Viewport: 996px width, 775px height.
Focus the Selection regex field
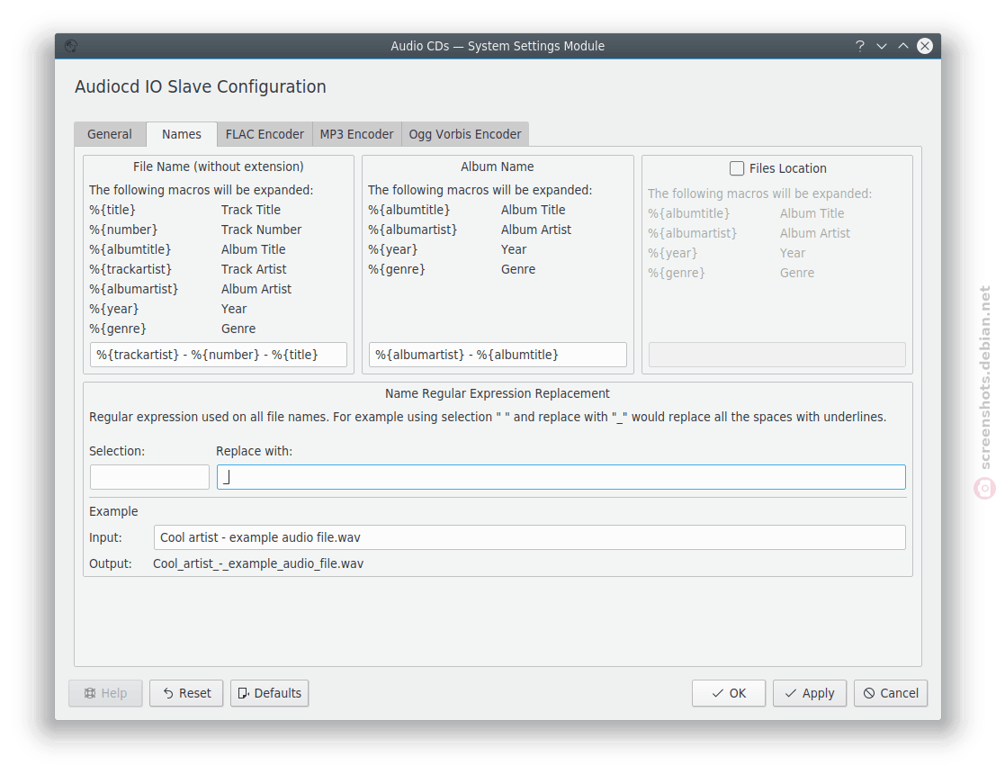click(149, 477)
